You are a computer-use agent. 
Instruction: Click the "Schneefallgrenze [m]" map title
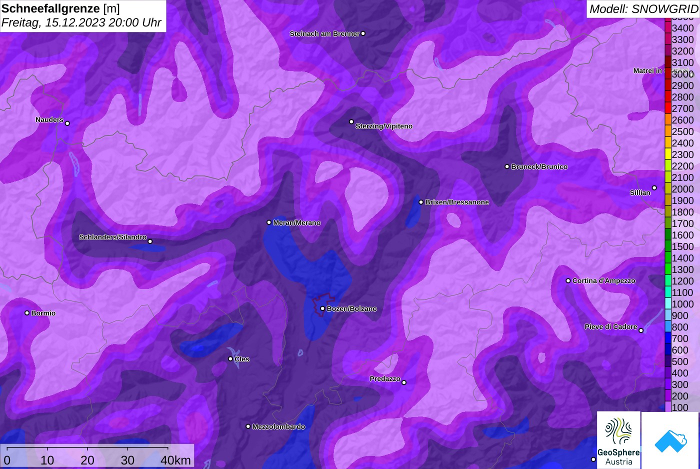(x=61, y=8)
